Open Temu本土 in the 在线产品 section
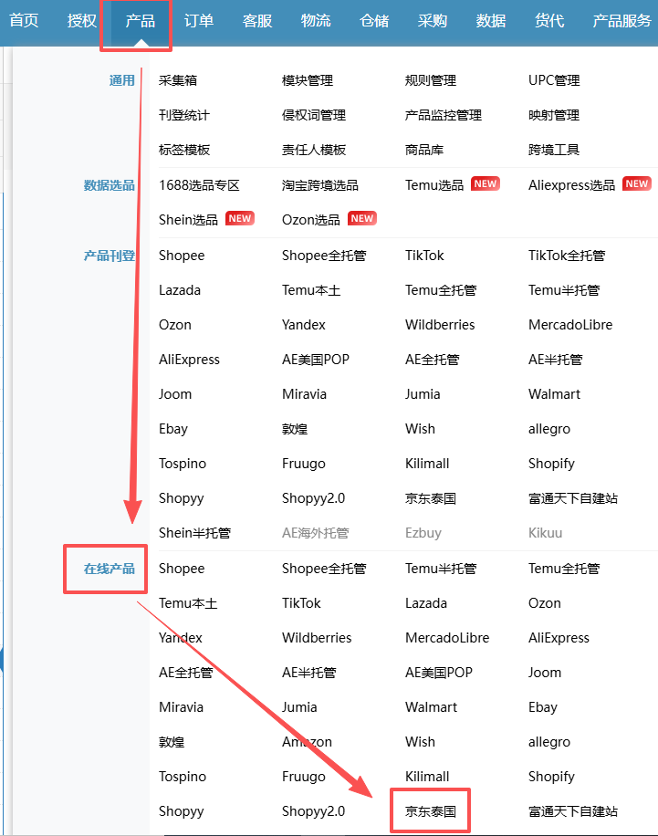 pyautogui.click(x=188, y=603)
